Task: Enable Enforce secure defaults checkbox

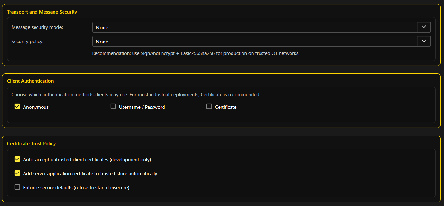Action: pyautogui.click(x=17, y=187)
